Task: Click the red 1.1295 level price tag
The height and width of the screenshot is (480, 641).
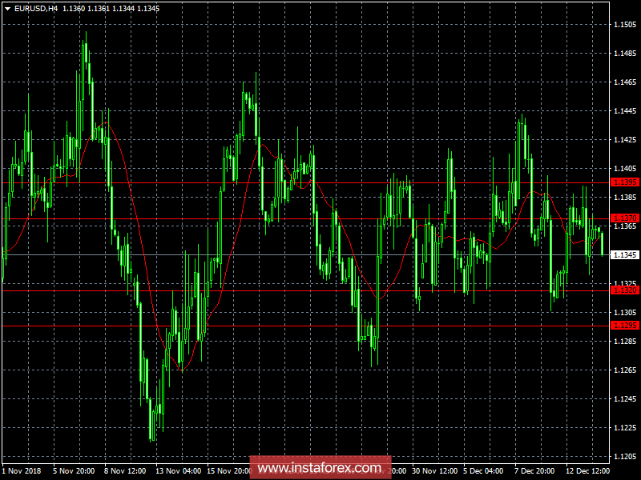Action: pyautogui.click(x=625, y=326)
